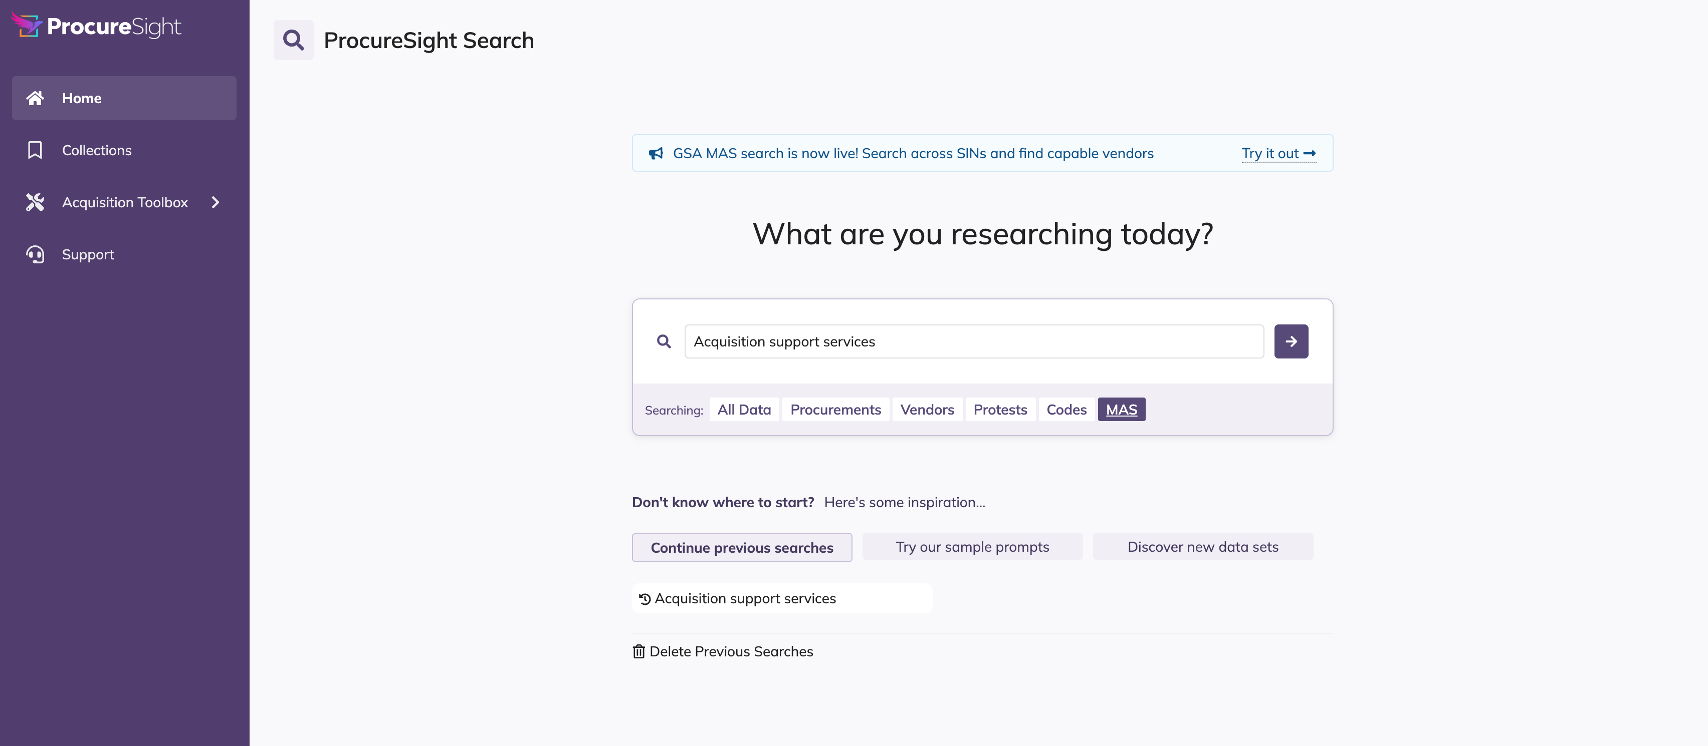
Task: Expand the Acquisition Toolbox chevron
Action: coord(216,202)
